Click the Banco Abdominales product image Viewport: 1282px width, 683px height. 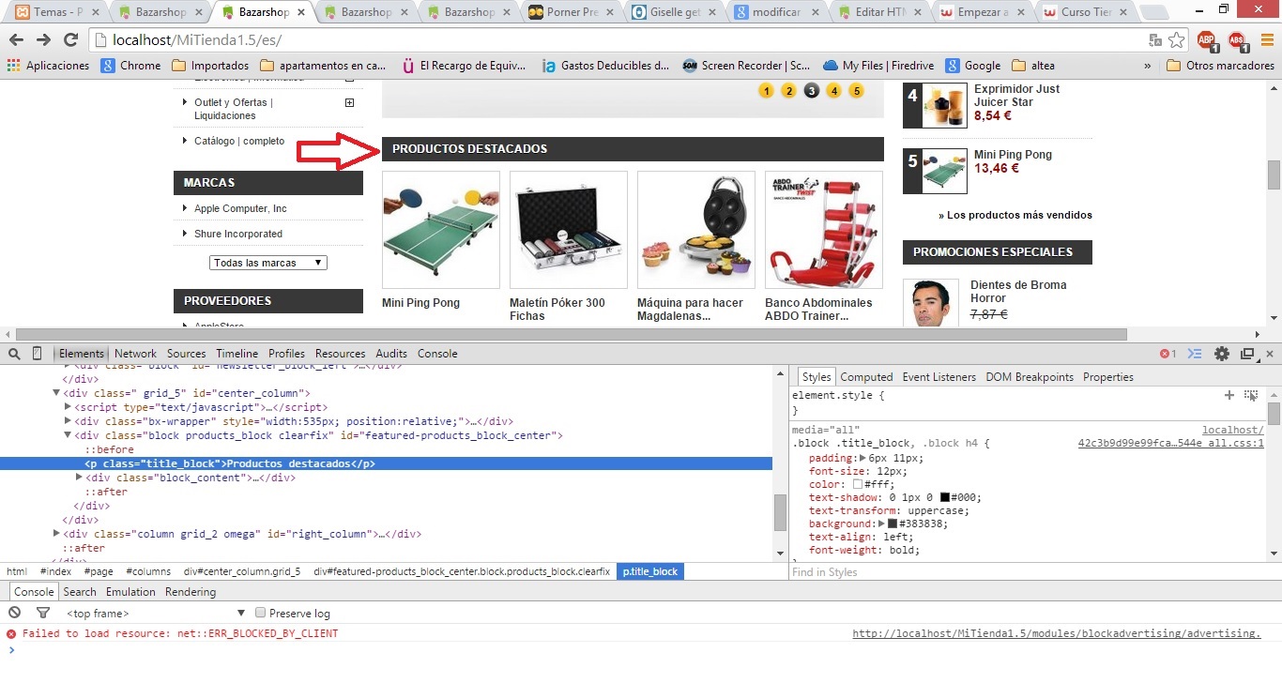point(824,230)
